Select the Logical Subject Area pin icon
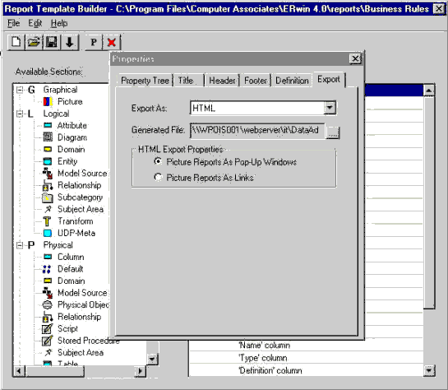448x390 pixels. tap(48, 209)
